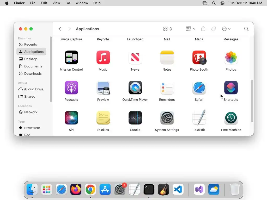Open the Go menu
267x200 pixels.
(68, 3)
